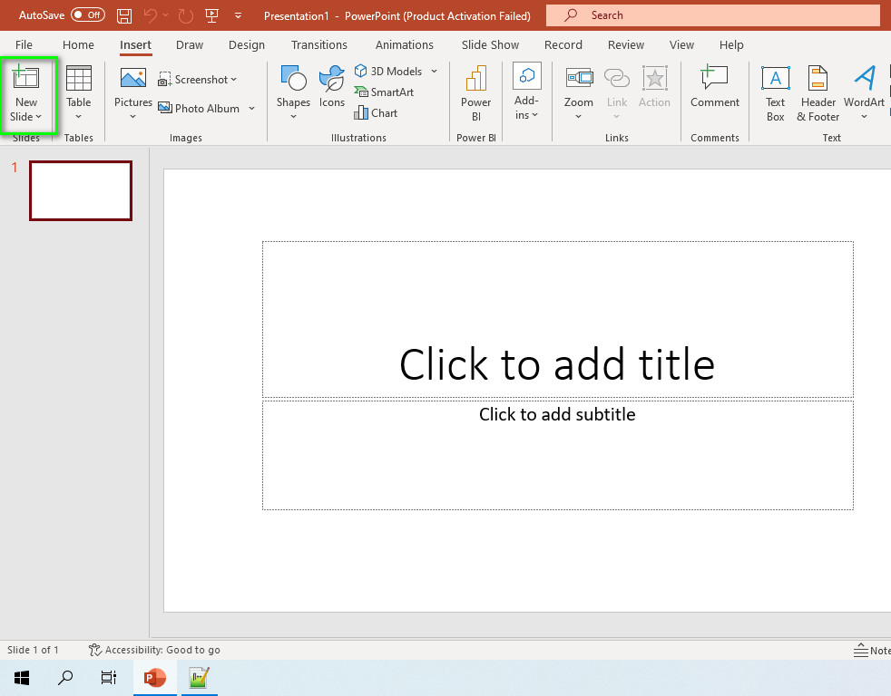Open the 3D Models dropdown arrow

tap(434, 71)
